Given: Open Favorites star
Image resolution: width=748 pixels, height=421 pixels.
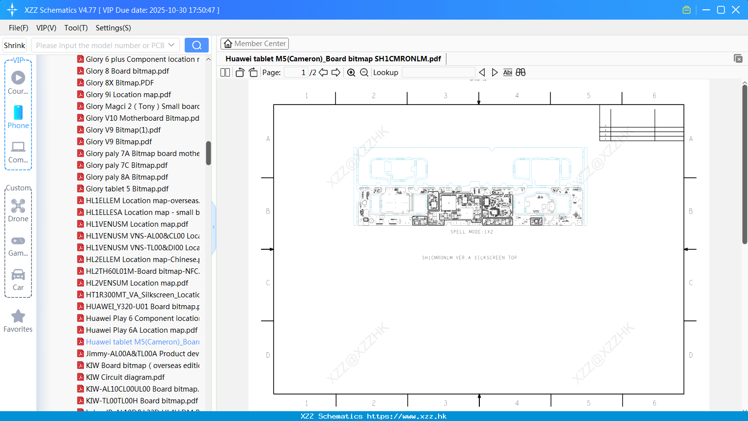Looking at the screenshot, I should [18, 321].
